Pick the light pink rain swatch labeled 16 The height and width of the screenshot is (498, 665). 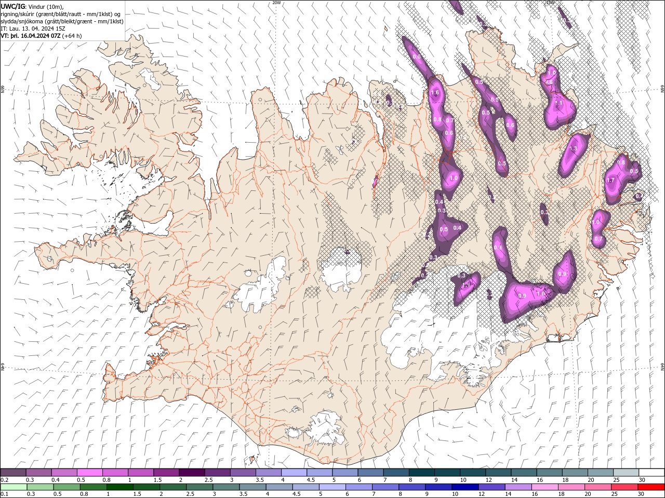click(544, 487)
